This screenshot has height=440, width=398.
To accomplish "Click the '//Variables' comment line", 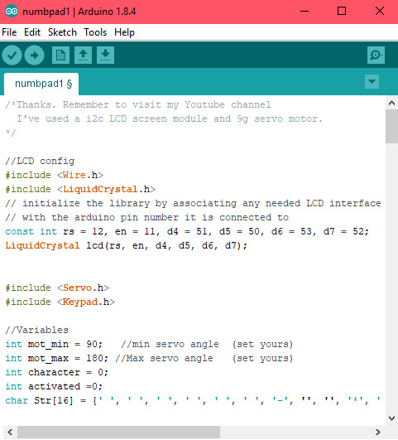I will (x=36, y=330).
